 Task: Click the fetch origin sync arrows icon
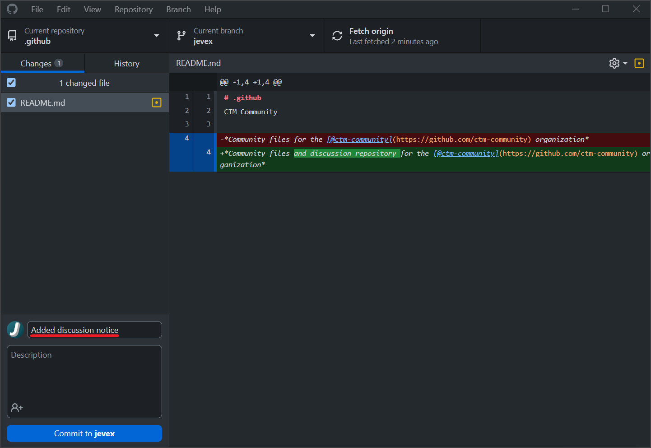point(337,36)
